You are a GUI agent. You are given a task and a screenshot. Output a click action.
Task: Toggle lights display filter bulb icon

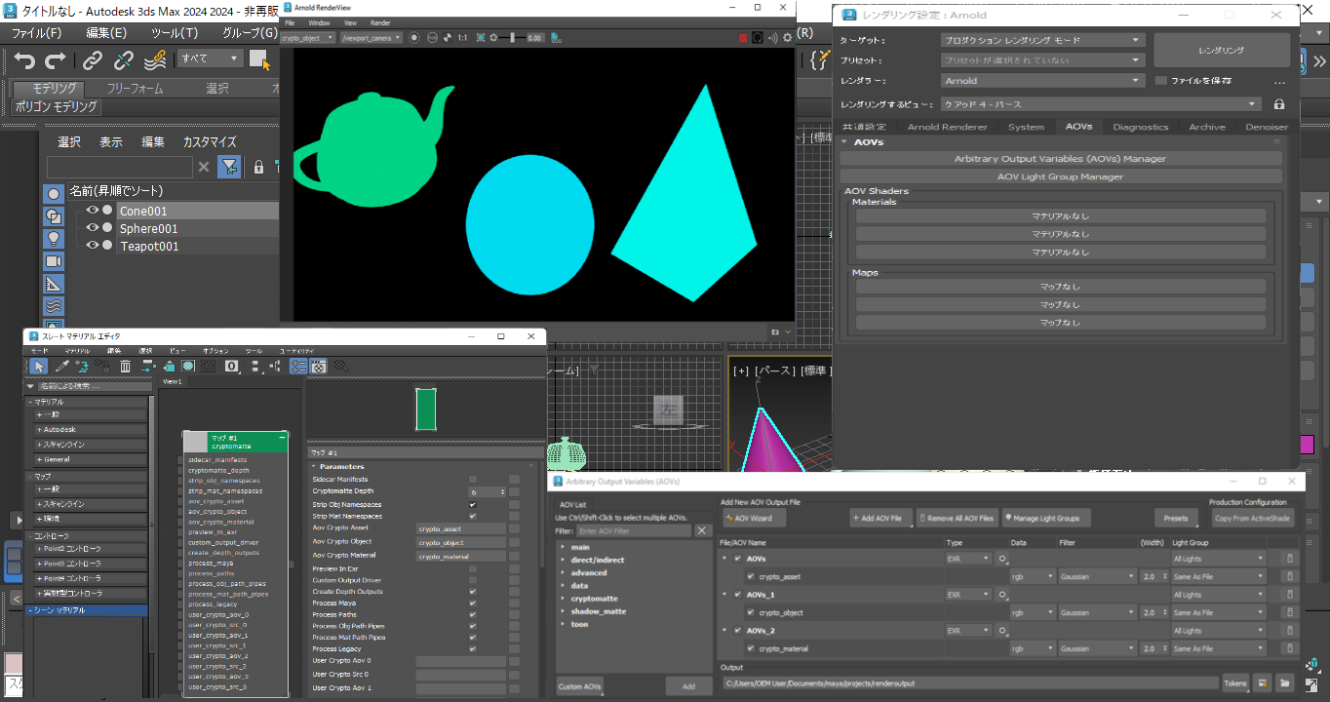(54, 238)
